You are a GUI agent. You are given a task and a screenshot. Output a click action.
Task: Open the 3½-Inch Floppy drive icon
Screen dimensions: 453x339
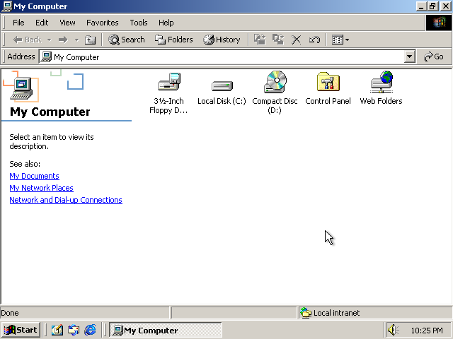tap(169, 83)
